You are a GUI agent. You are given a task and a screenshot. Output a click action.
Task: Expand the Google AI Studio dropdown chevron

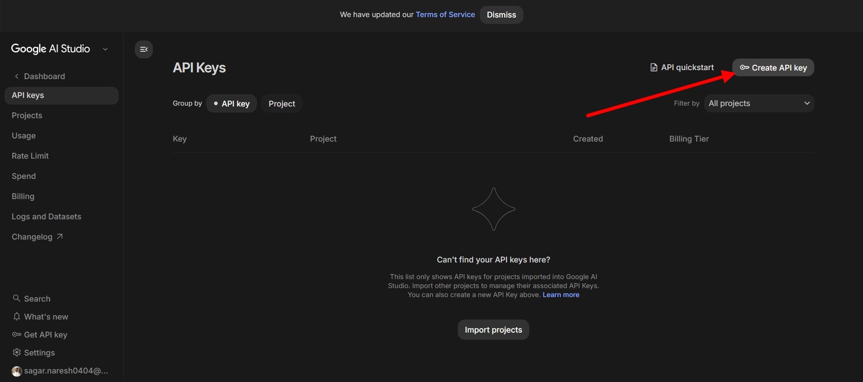coord(105,49)
